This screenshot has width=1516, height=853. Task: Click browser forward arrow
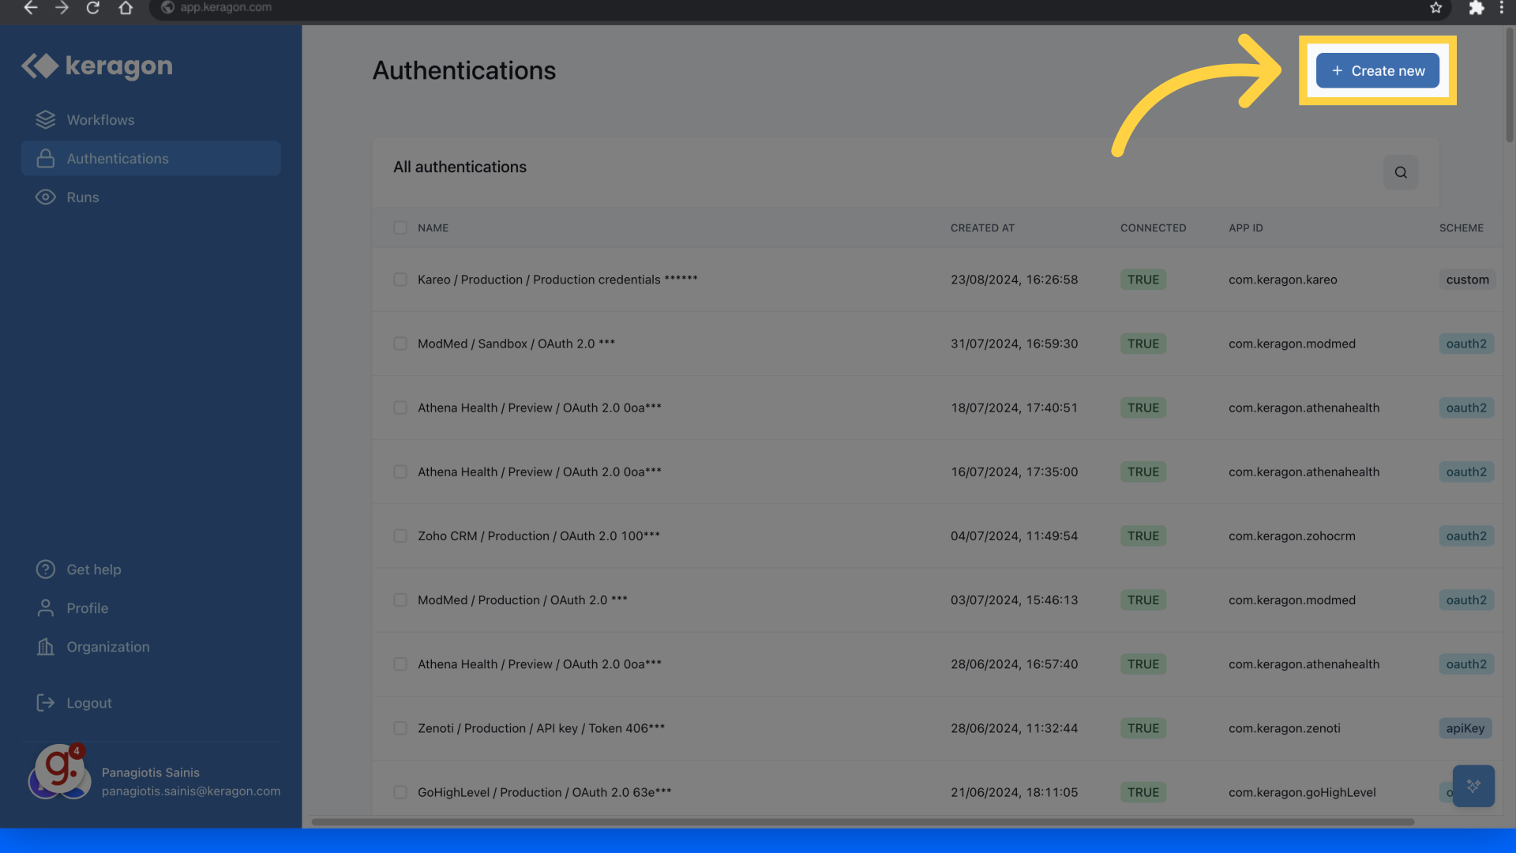pyautogui.click(x=62, y=8)
